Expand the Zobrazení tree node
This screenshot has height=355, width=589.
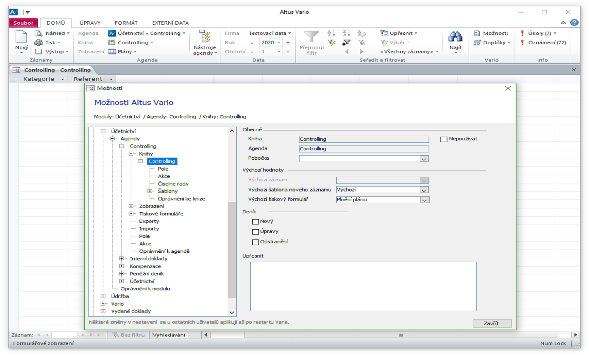(131, 206)
